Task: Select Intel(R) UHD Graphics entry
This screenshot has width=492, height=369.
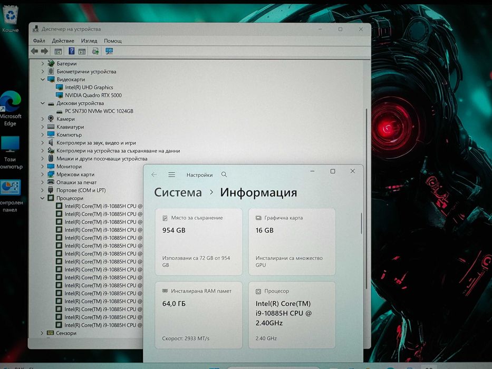Action: tap(89, 87)
